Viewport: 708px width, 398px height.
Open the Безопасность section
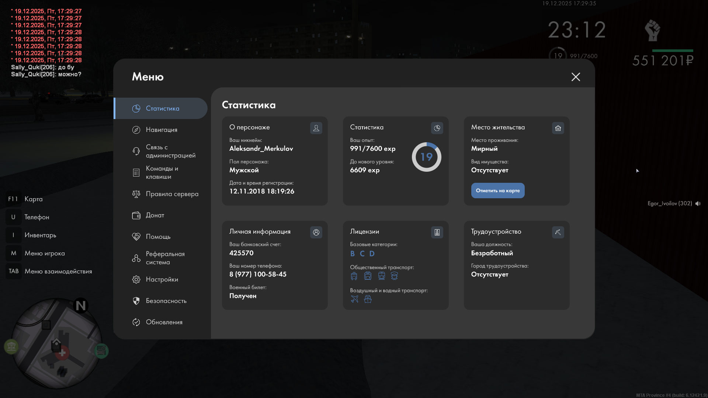166,301
